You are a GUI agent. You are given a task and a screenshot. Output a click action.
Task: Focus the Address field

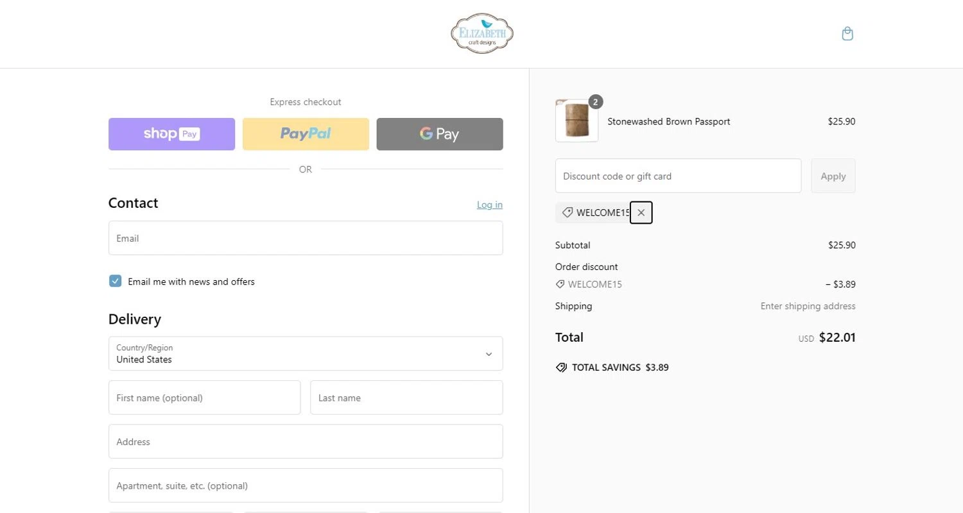(x=306, y=441)
